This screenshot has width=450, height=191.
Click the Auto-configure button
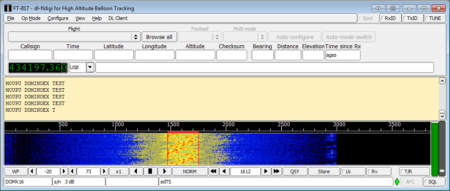click(x=295, y=37)
